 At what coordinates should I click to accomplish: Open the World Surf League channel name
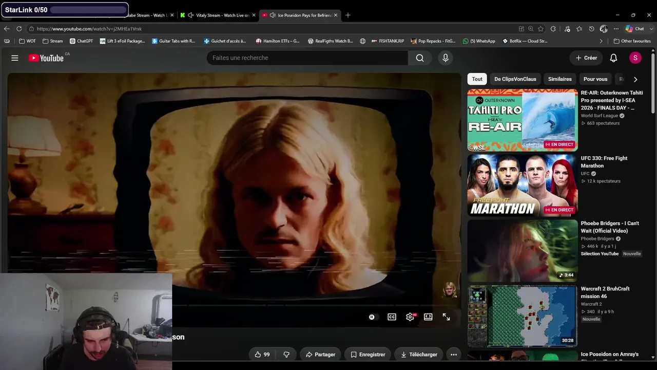pyautogui.click(x=600, y=116)
